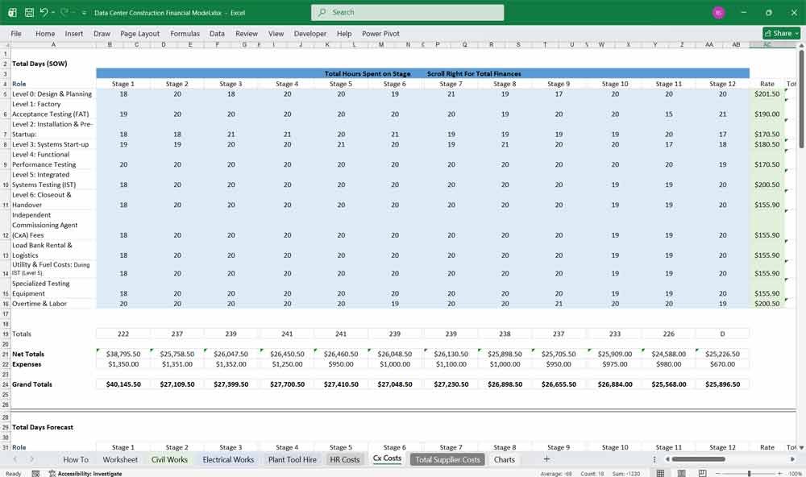Select the Overtime & Labor row label
The height and width of the screenshot is (477, 806).
pos(39,304)
